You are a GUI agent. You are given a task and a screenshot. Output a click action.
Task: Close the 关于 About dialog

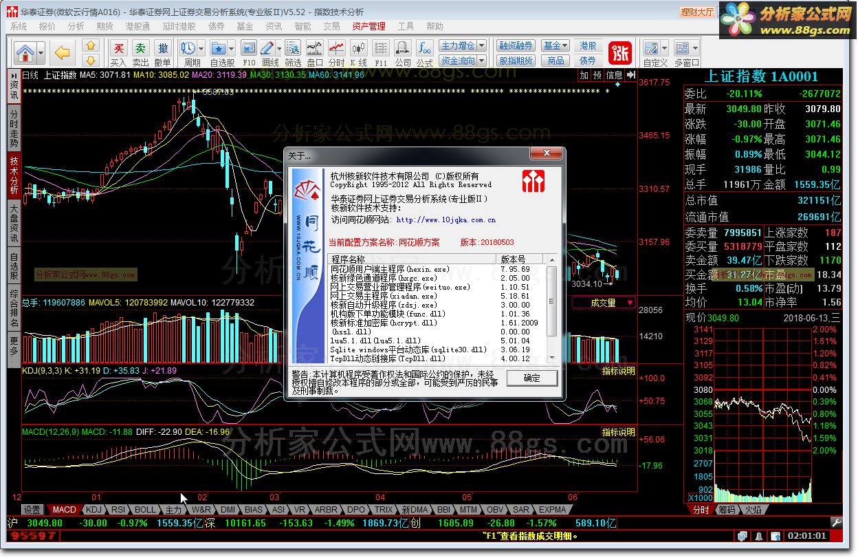pyautogui.click(x=547, y=153)
